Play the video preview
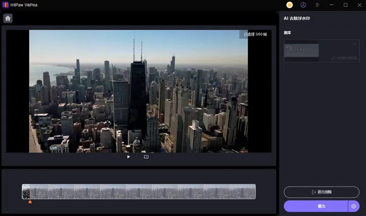 [x=129, y=157]
